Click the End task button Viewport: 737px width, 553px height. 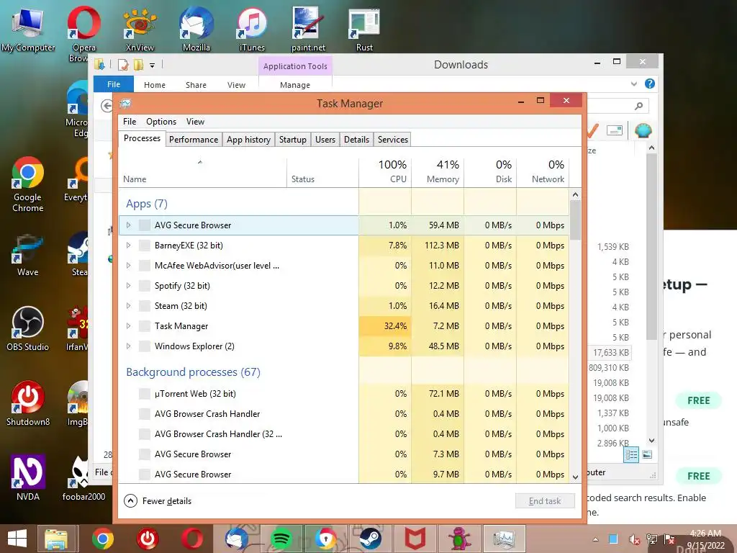[545, 501]
